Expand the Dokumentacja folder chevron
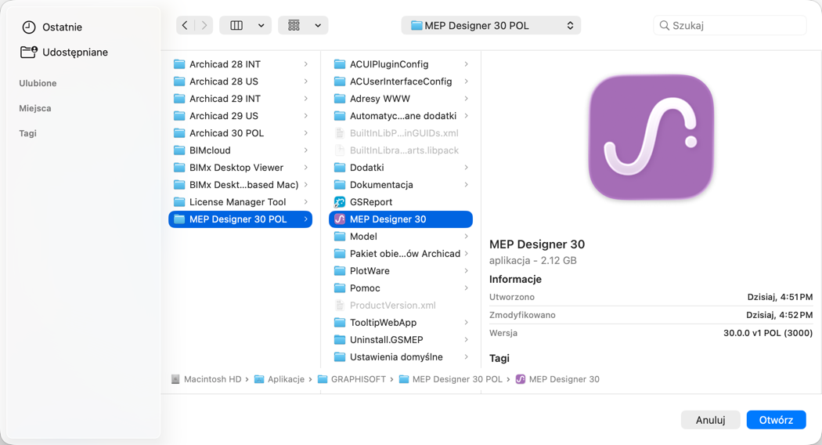 (x=466, y=185)
